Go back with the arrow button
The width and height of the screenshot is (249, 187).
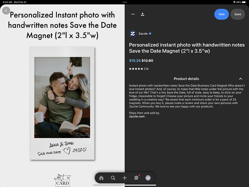pos(6,10)
